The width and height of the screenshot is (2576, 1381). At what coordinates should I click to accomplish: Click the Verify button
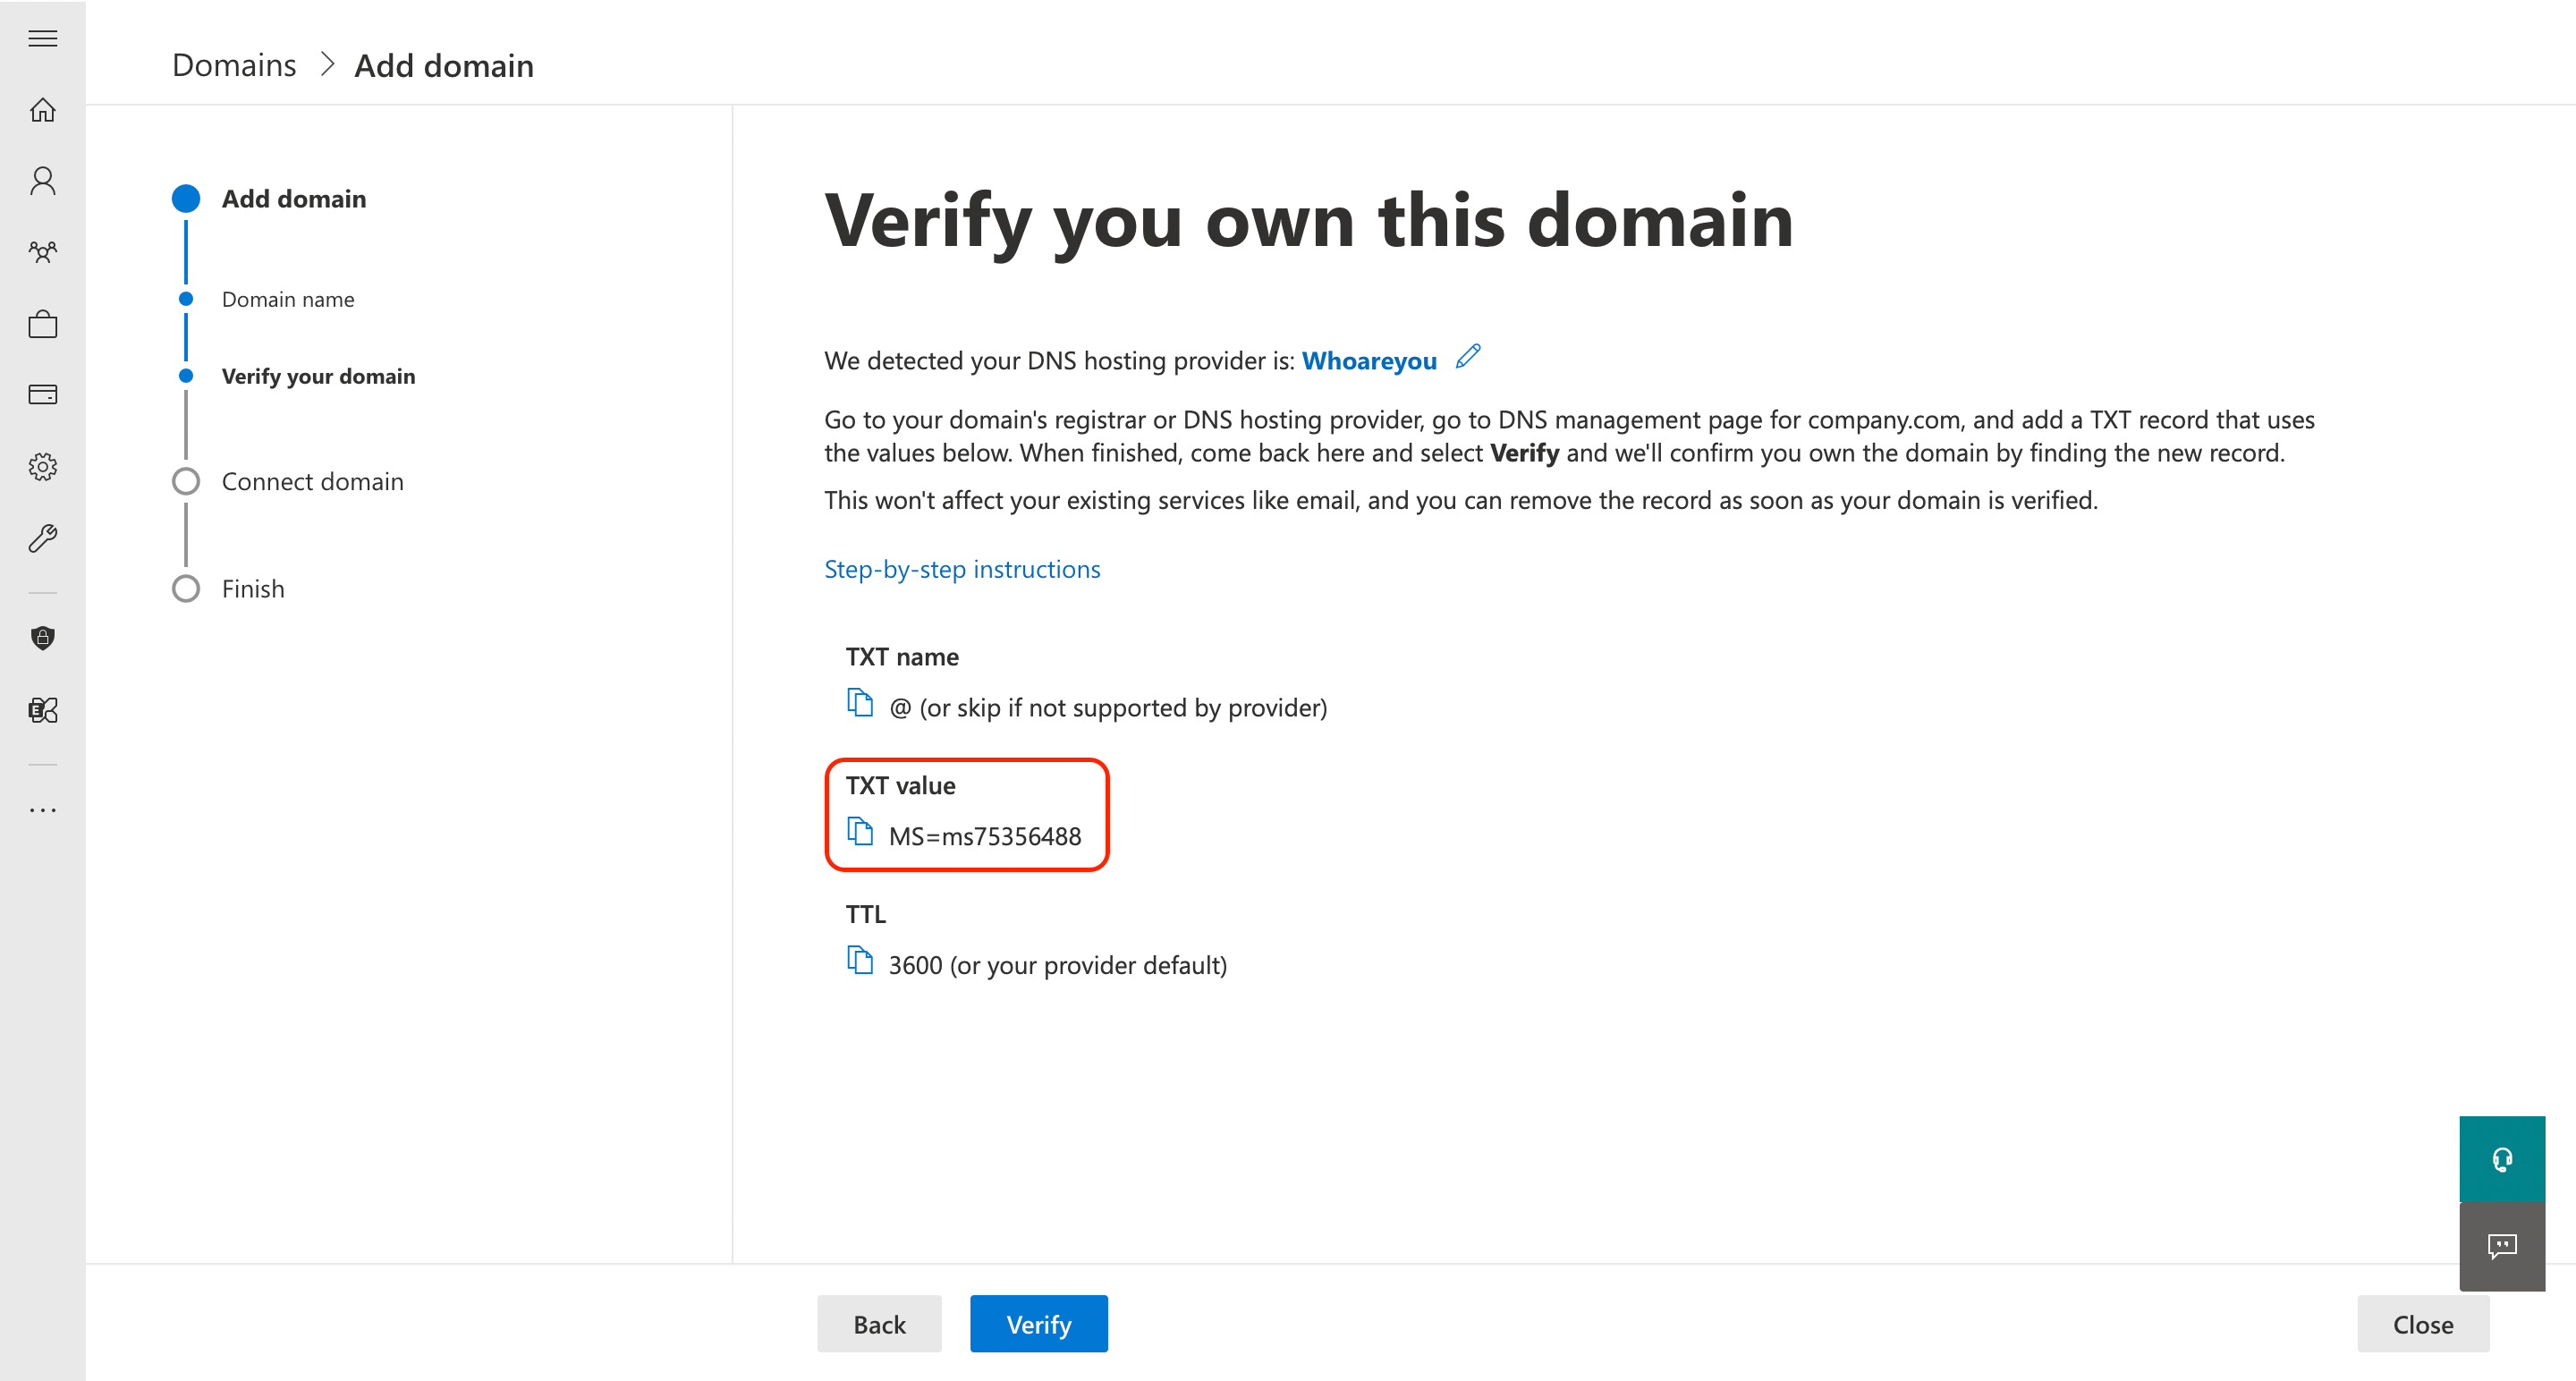pos(1038,1324)
